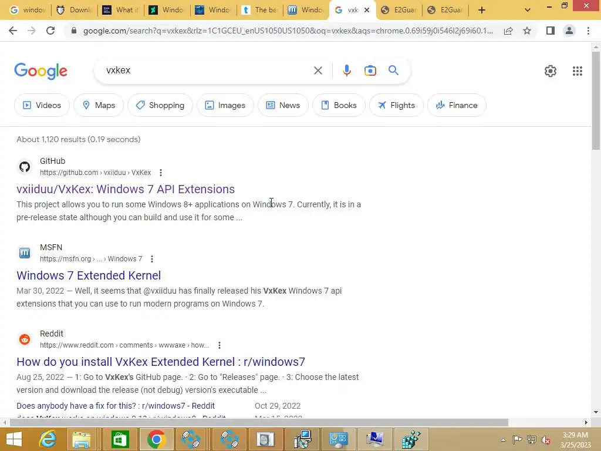
Task: Open Chrome side panel
Action: (x=551, y=31)
